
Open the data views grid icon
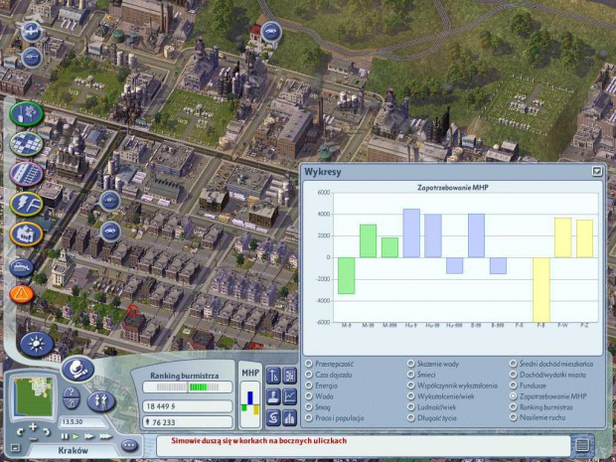pos(289,376)
